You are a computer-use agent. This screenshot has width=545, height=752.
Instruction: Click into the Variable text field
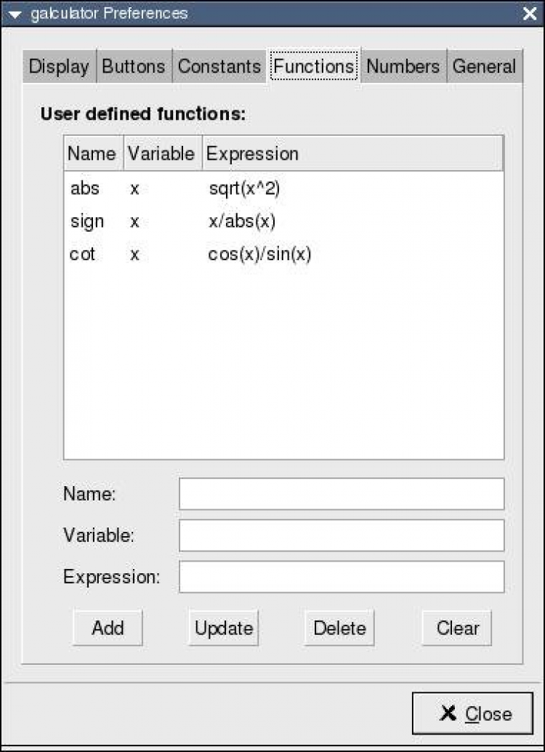341,535
